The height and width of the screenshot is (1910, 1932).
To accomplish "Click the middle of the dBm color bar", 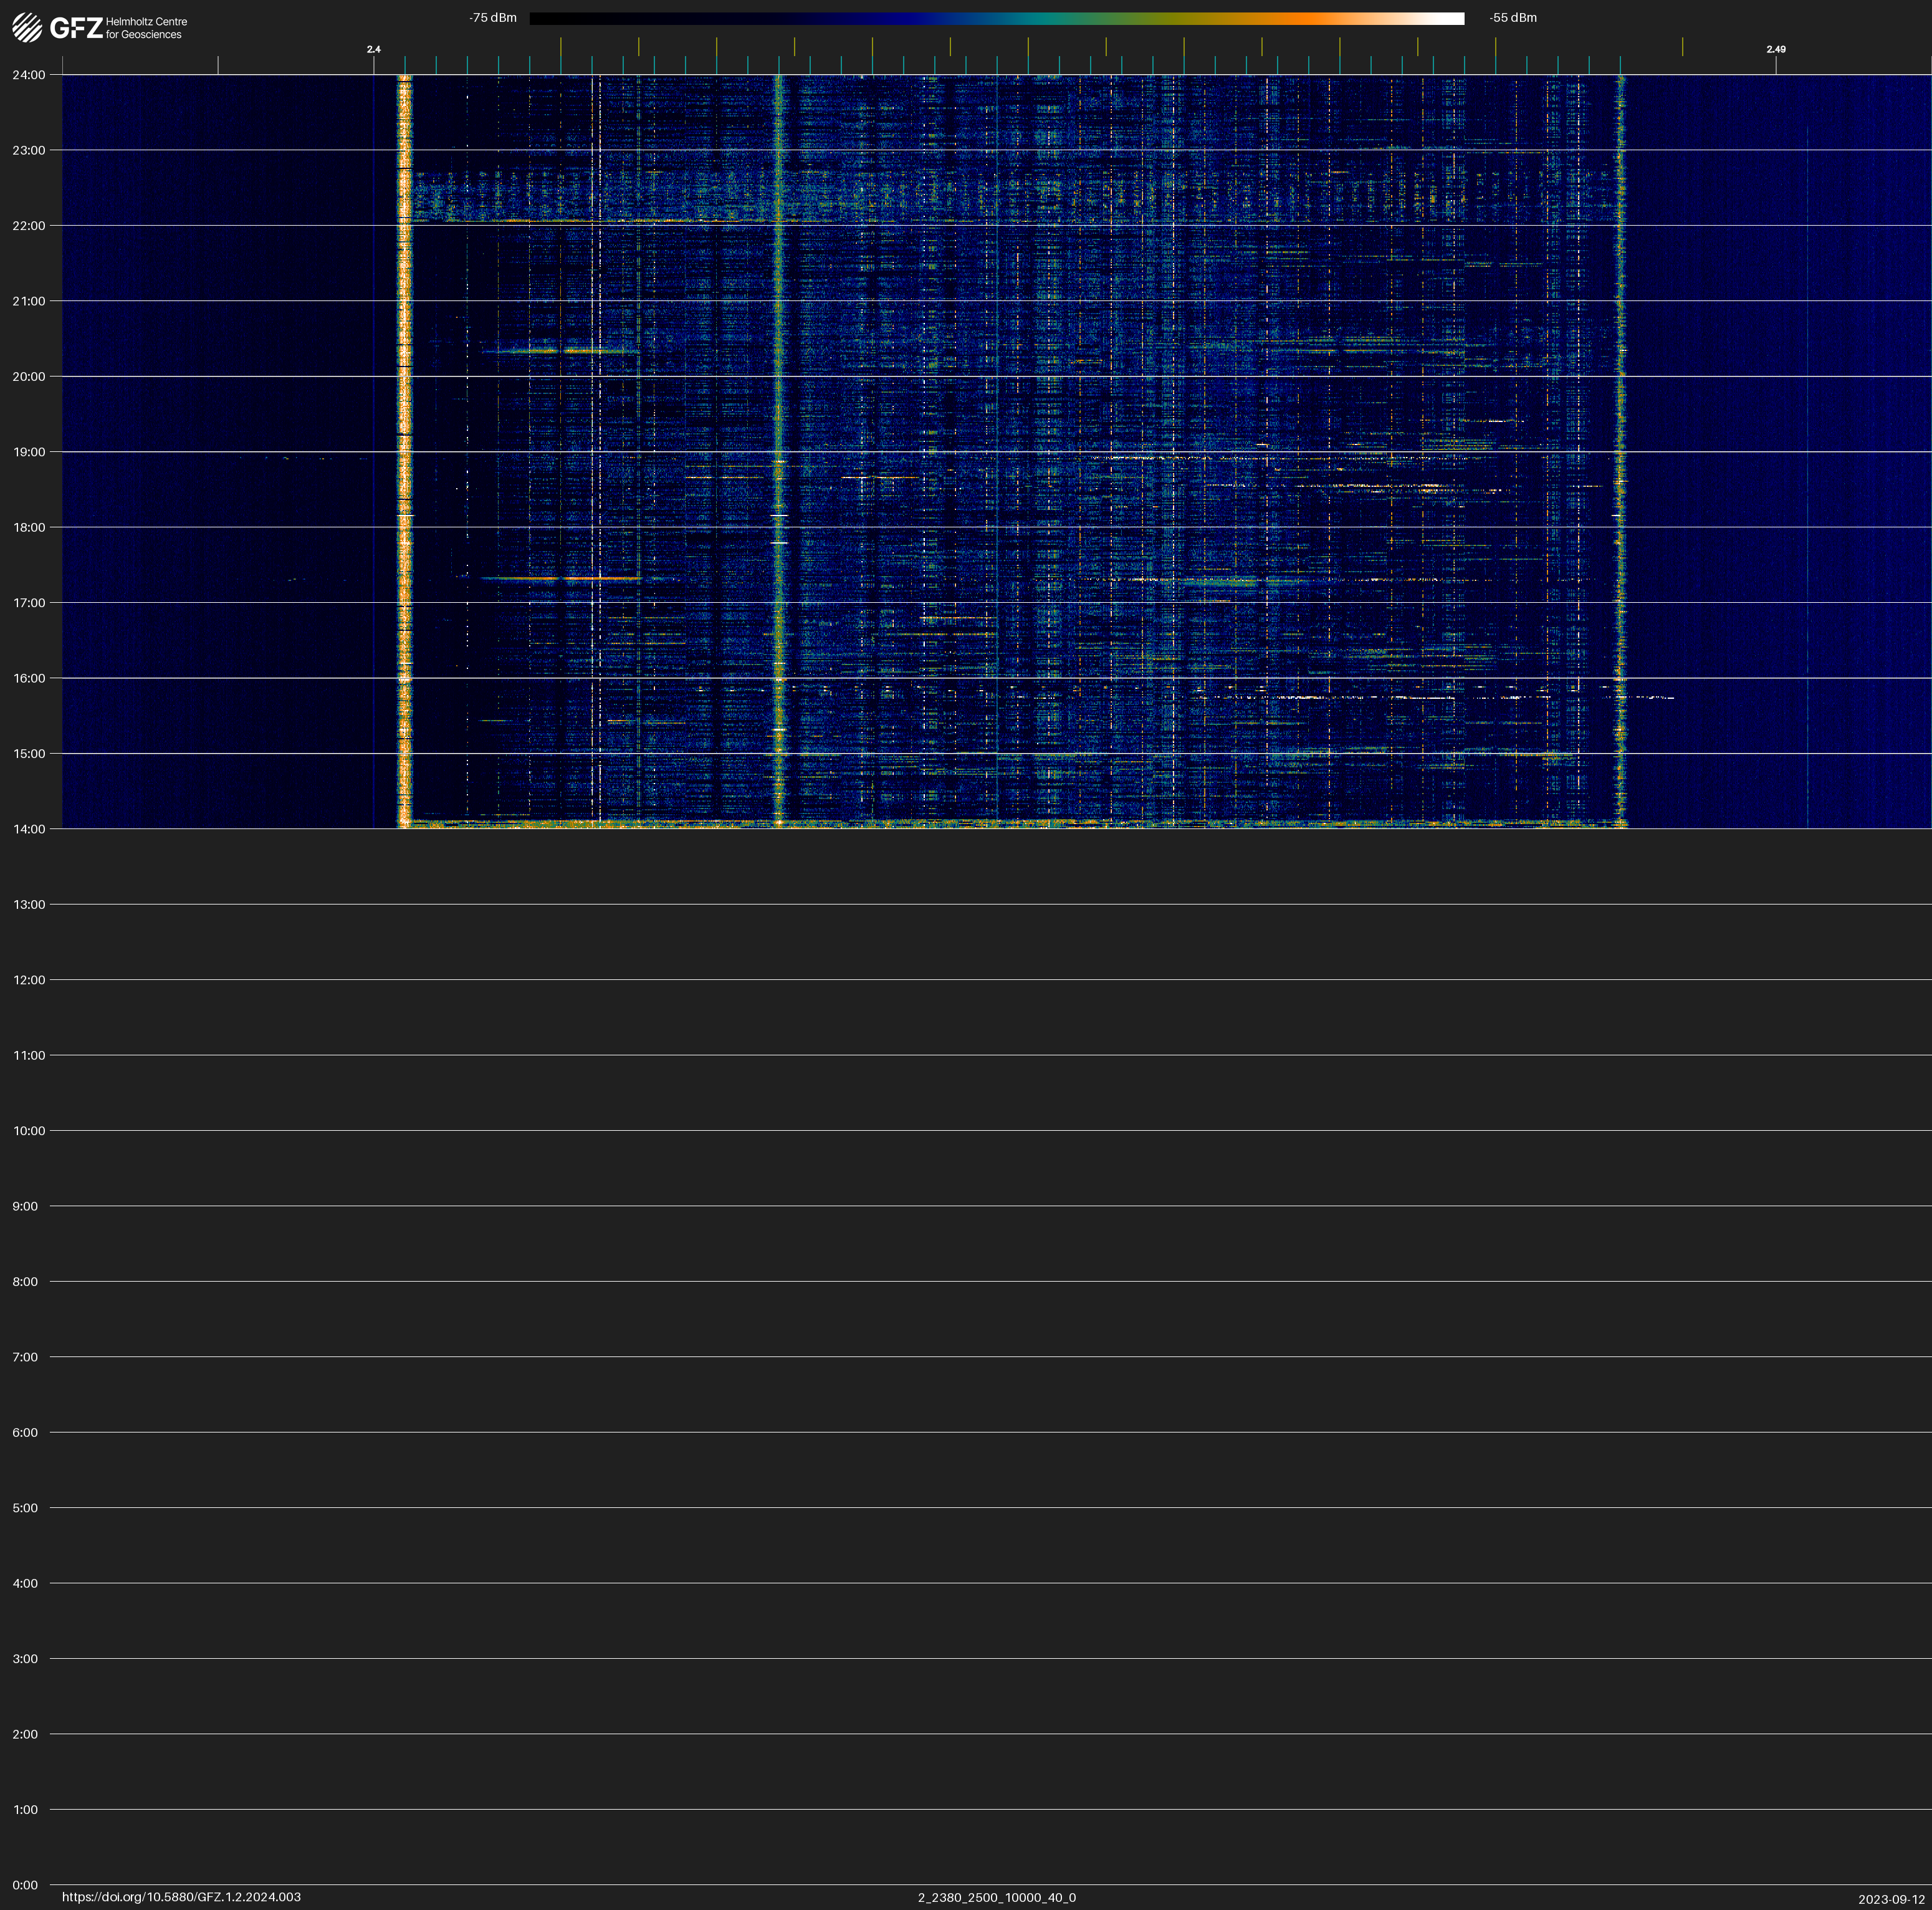I will click(x=996, y=18).
